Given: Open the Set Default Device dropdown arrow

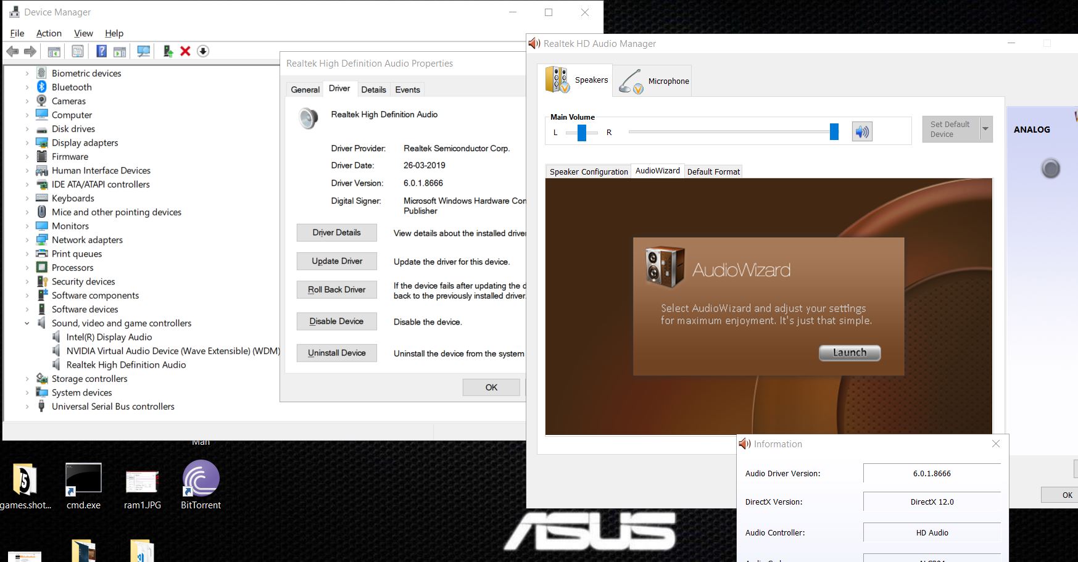Looking at the screenshot, I should tap(985, 129).
